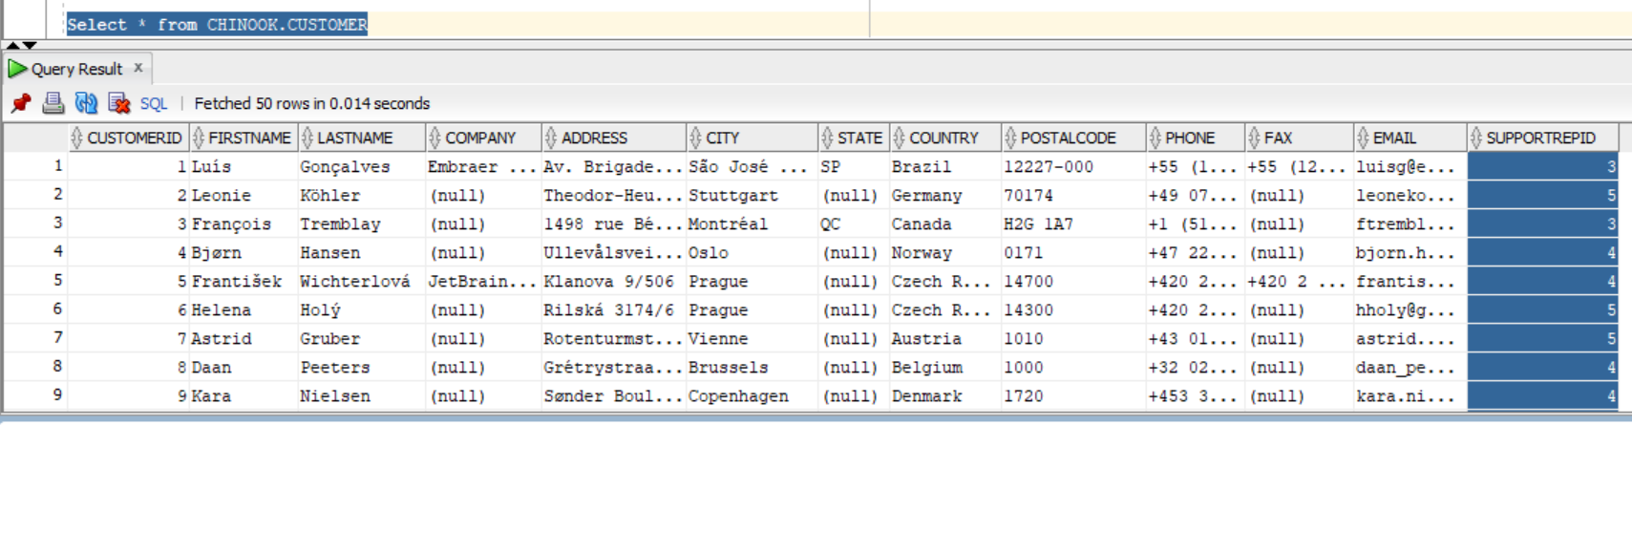Select the JetBrain... company cell
Screen dimensions: 1632x553
[x=481, y=282]
